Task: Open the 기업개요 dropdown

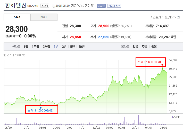Action: point(114,6)
